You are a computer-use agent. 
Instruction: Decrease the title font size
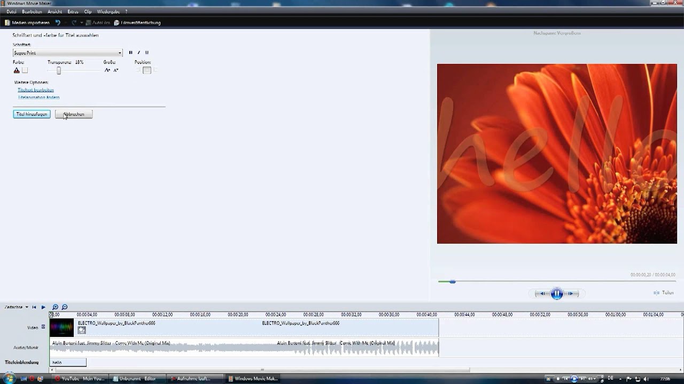(x=115, y=70)
